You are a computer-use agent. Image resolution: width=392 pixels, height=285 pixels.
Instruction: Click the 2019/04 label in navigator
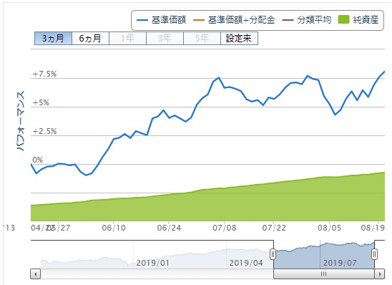pyautogui.click(x=246, y=263)
